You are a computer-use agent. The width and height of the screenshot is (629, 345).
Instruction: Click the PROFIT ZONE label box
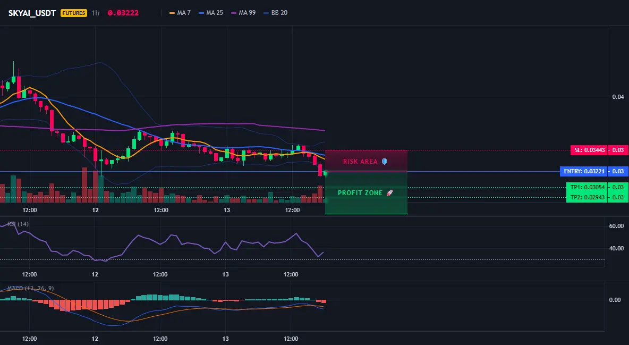click(366, 193)
